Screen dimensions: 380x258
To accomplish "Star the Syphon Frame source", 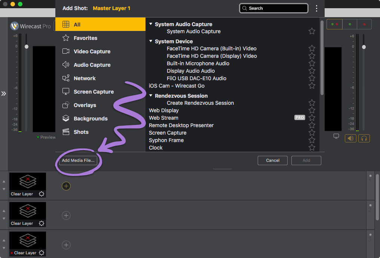I will [x=312, y=140].
